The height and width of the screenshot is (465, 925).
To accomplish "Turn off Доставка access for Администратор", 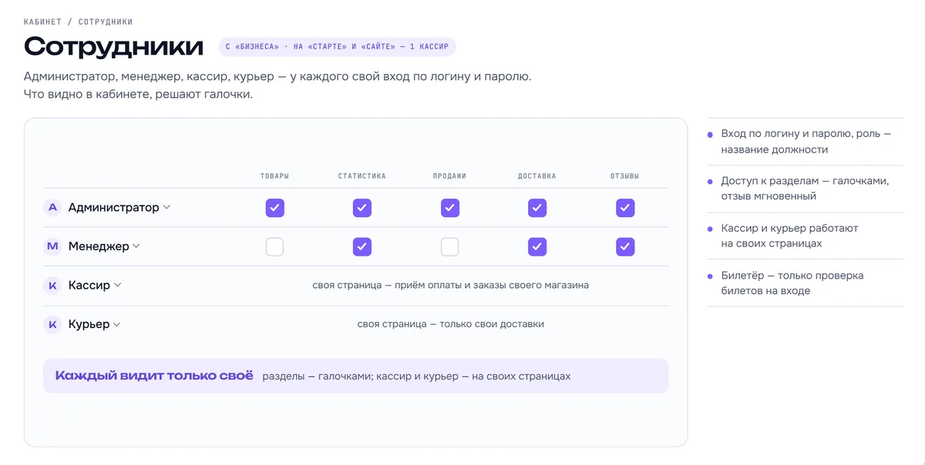I will 537,208.
